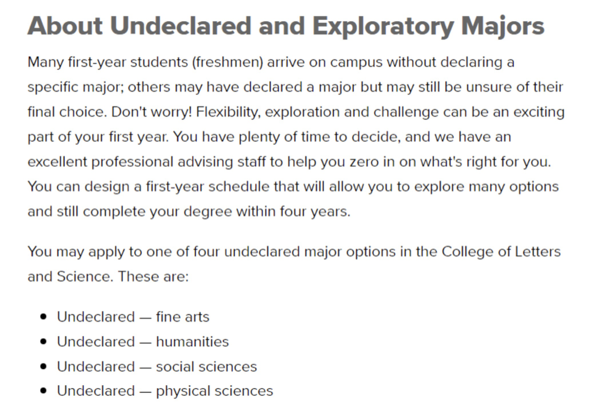This screenshot has width=589, height=411.
Task: Click the word 'Majors' in the heading
Action: [x=502, y=27]
